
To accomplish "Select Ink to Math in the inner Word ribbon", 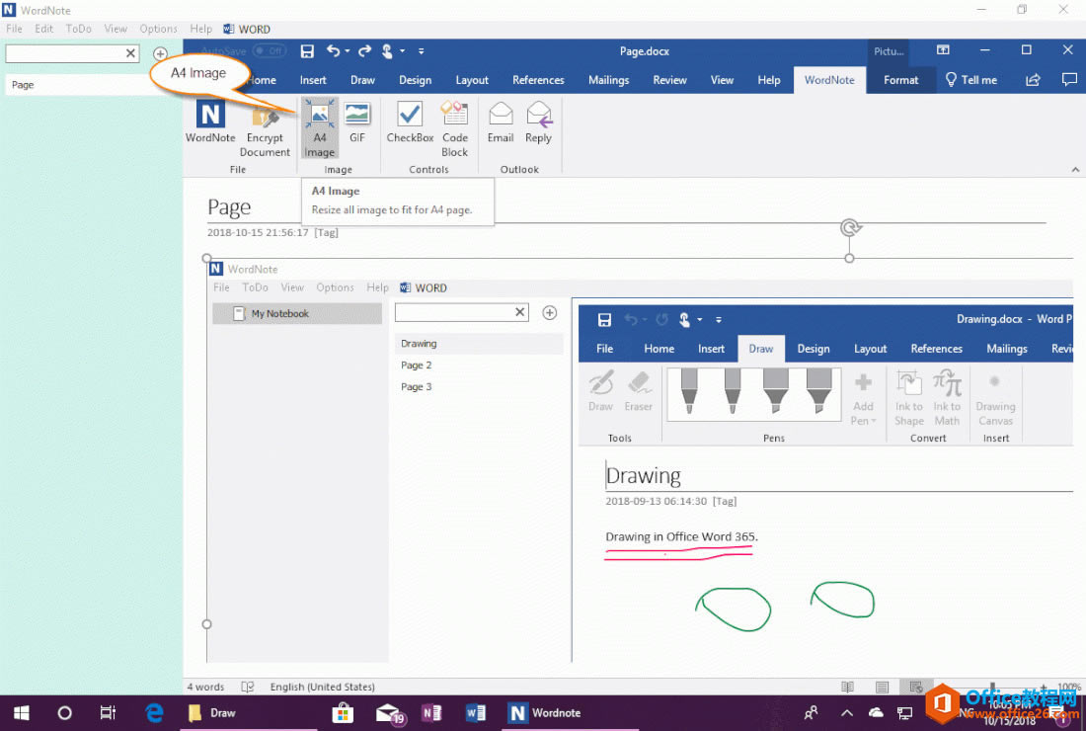I will [946, 400].
